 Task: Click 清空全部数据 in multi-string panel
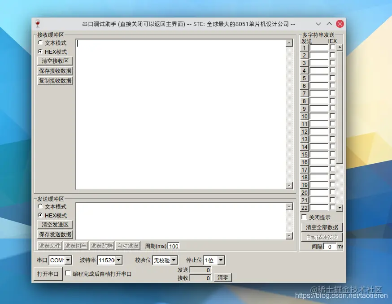point(322,227)
